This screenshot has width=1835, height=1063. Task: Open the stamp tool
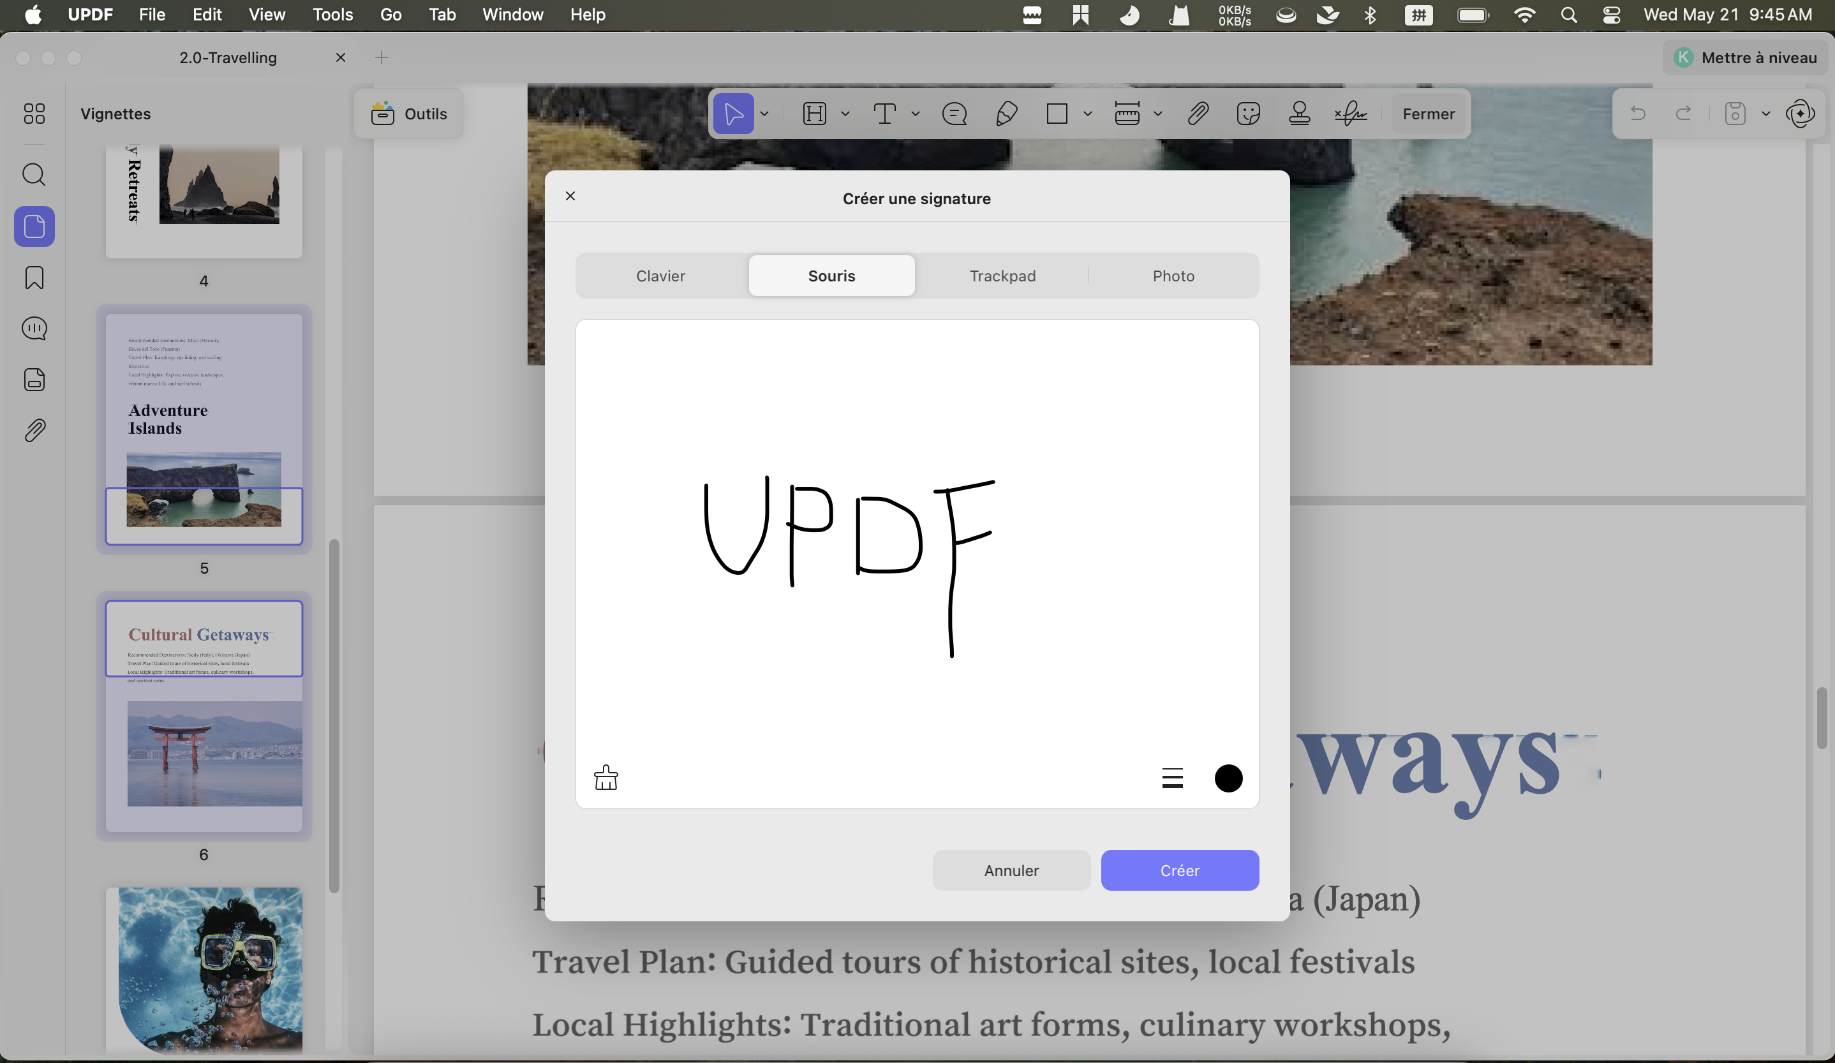click(1300, 114)
